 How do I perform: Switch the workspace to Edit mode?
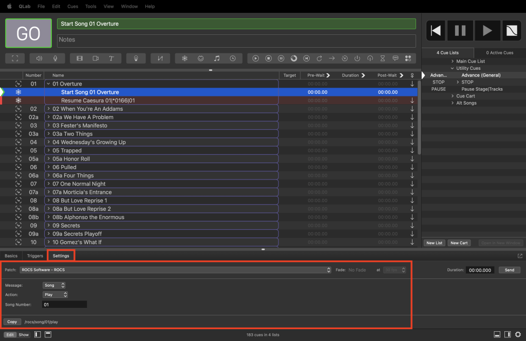pyautogui.click(x=10, y=335)
